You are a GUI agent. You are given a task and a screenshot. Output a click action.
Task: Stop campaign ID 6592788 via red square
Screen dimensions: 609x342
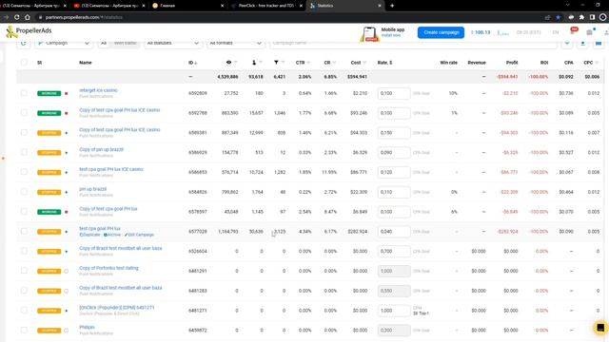pos(67,113)
